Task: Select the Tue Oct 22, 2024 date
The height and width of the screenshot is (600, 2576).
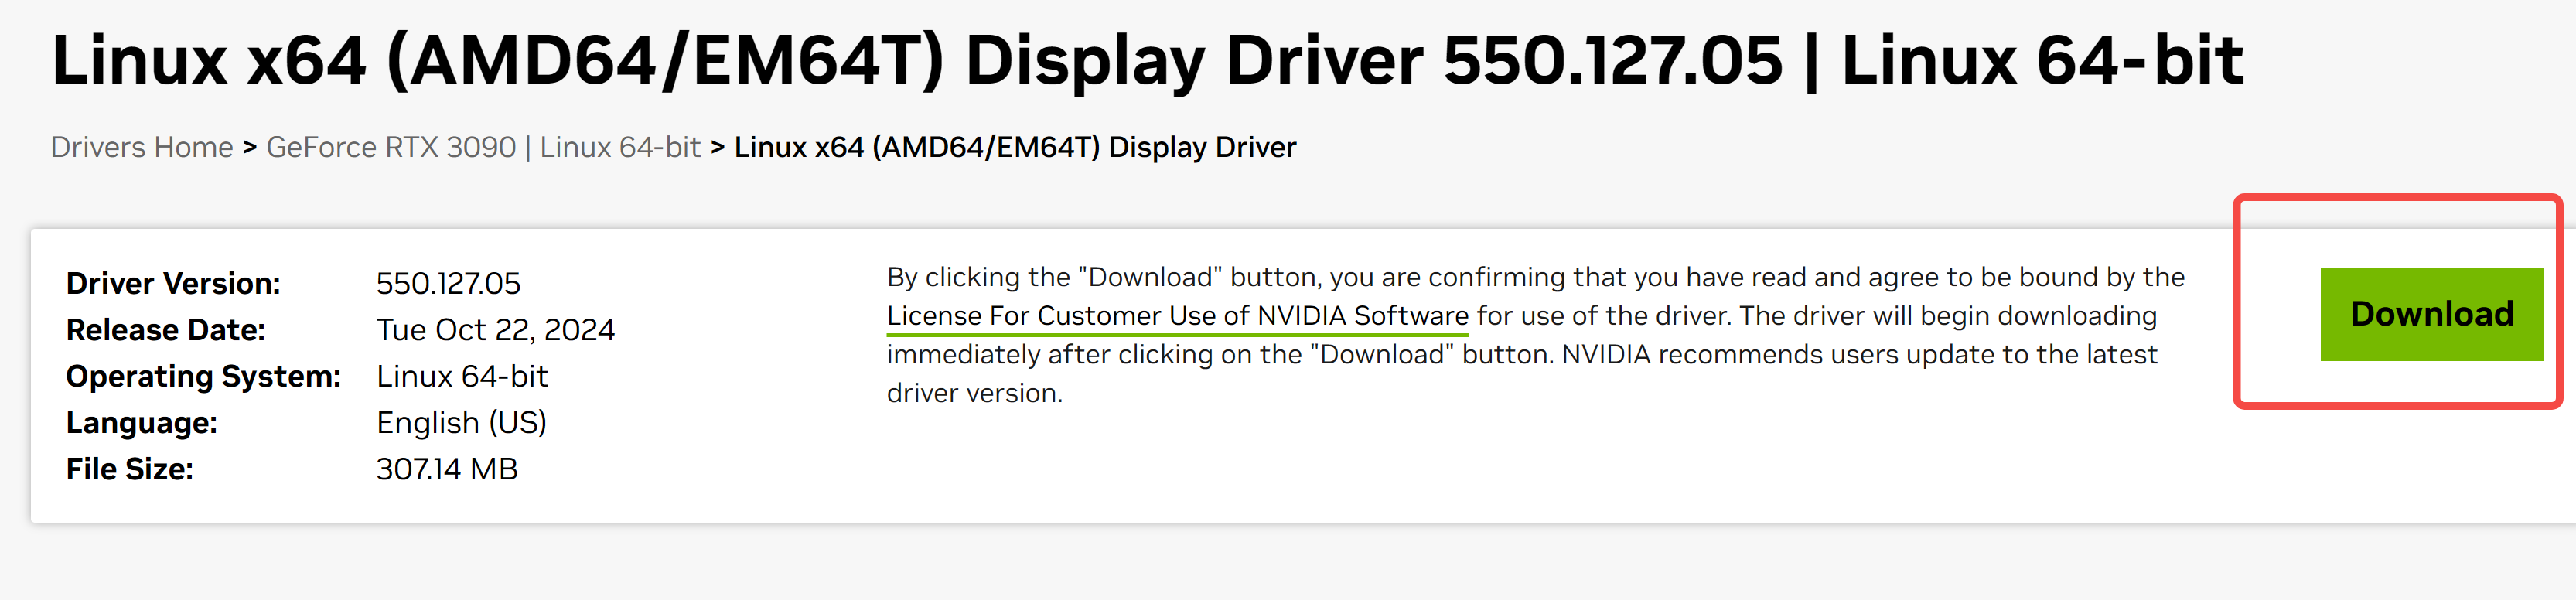Action: point(495,330)
